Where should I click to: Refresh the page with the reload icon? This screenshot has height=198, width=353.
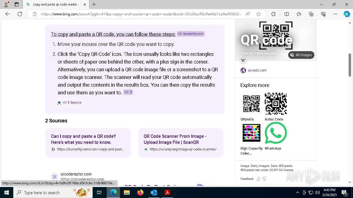(x=20, y=14)
